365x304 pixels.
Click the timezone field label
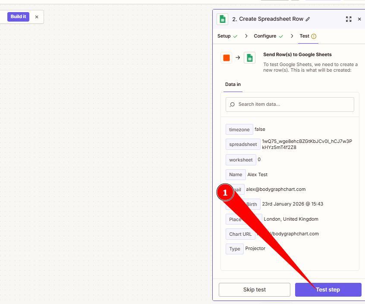pyautogui.click(x=239, y=130)
